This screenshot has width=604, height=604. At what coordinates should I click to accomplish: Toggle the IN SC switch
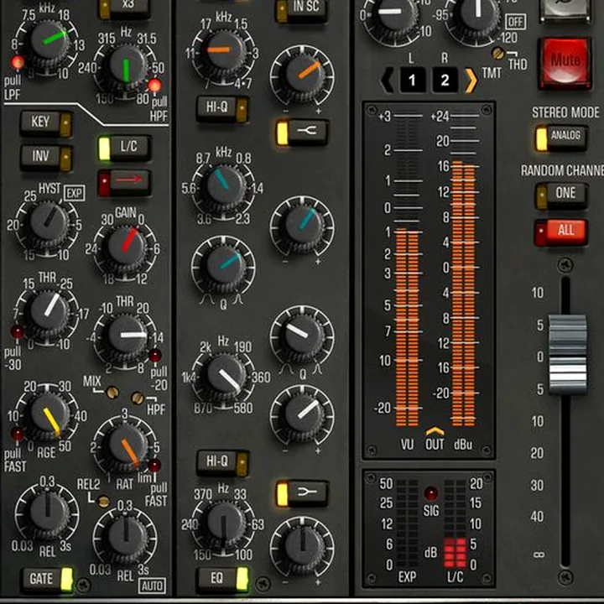tap(302, 9)
